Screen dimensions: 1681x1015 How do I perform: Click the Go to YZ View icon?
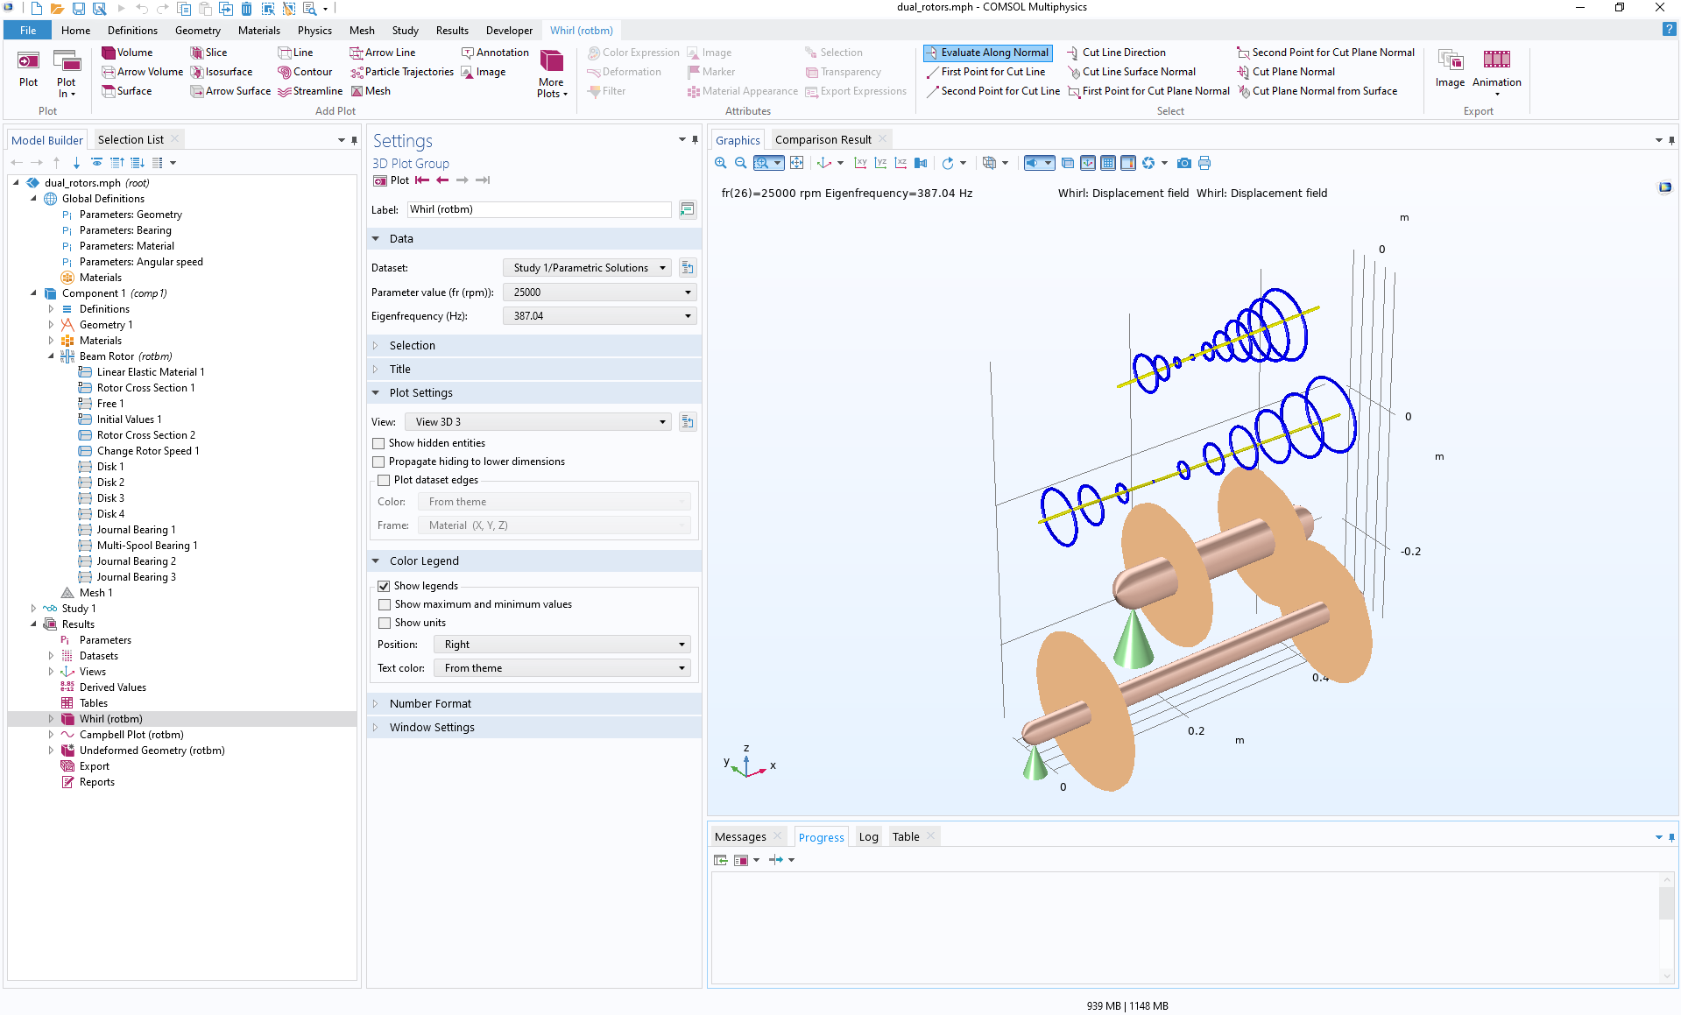[x=880, y=163]
